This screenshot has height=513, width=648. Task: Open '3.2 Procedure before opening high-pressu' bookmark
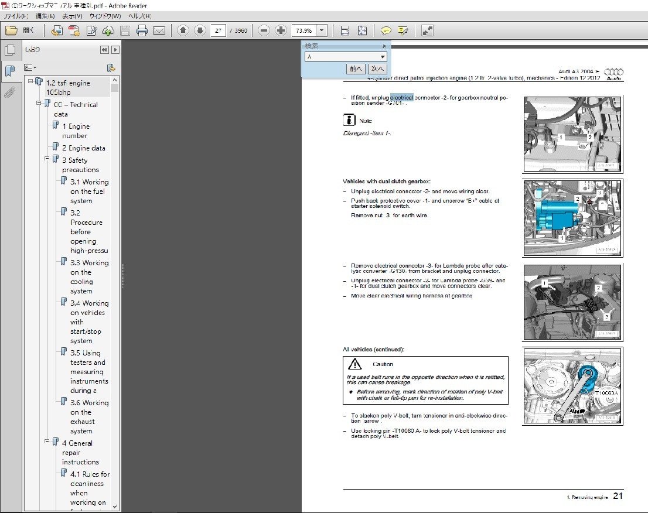89,232
